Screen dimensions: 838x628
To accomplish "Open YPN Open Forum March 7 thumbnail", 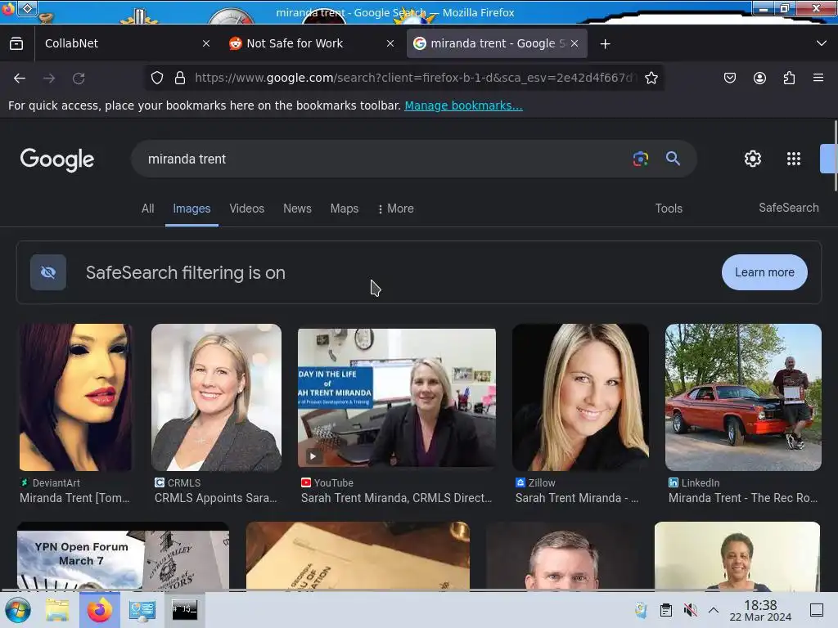I will (123, 556).
